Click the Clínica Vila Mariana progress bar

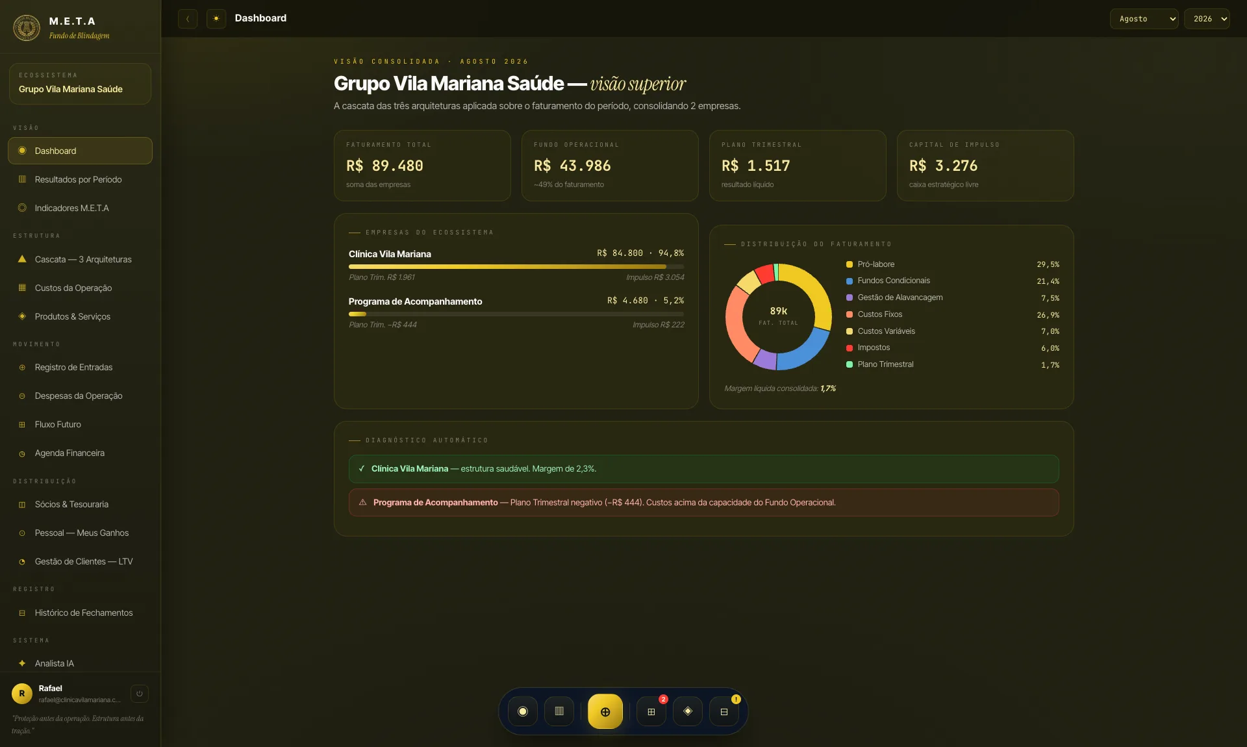516,266
